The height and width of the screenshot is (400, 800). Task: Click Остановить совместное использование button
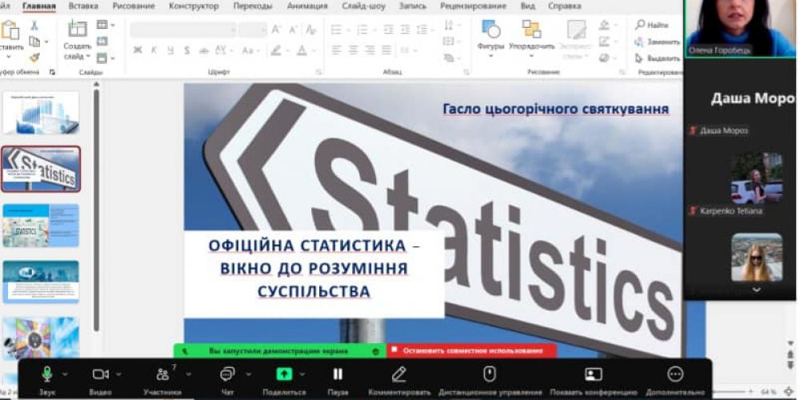point(472,350)
